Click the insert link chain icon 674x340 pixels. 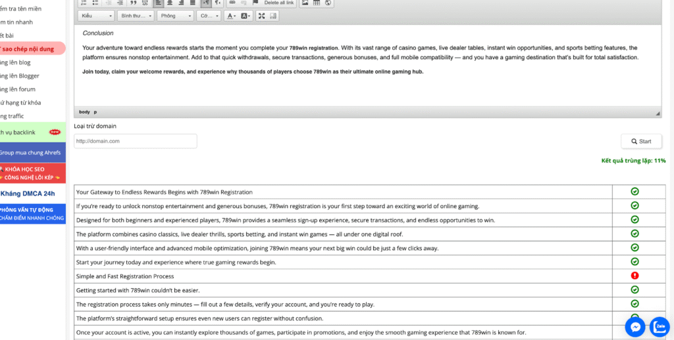point(232,3)
